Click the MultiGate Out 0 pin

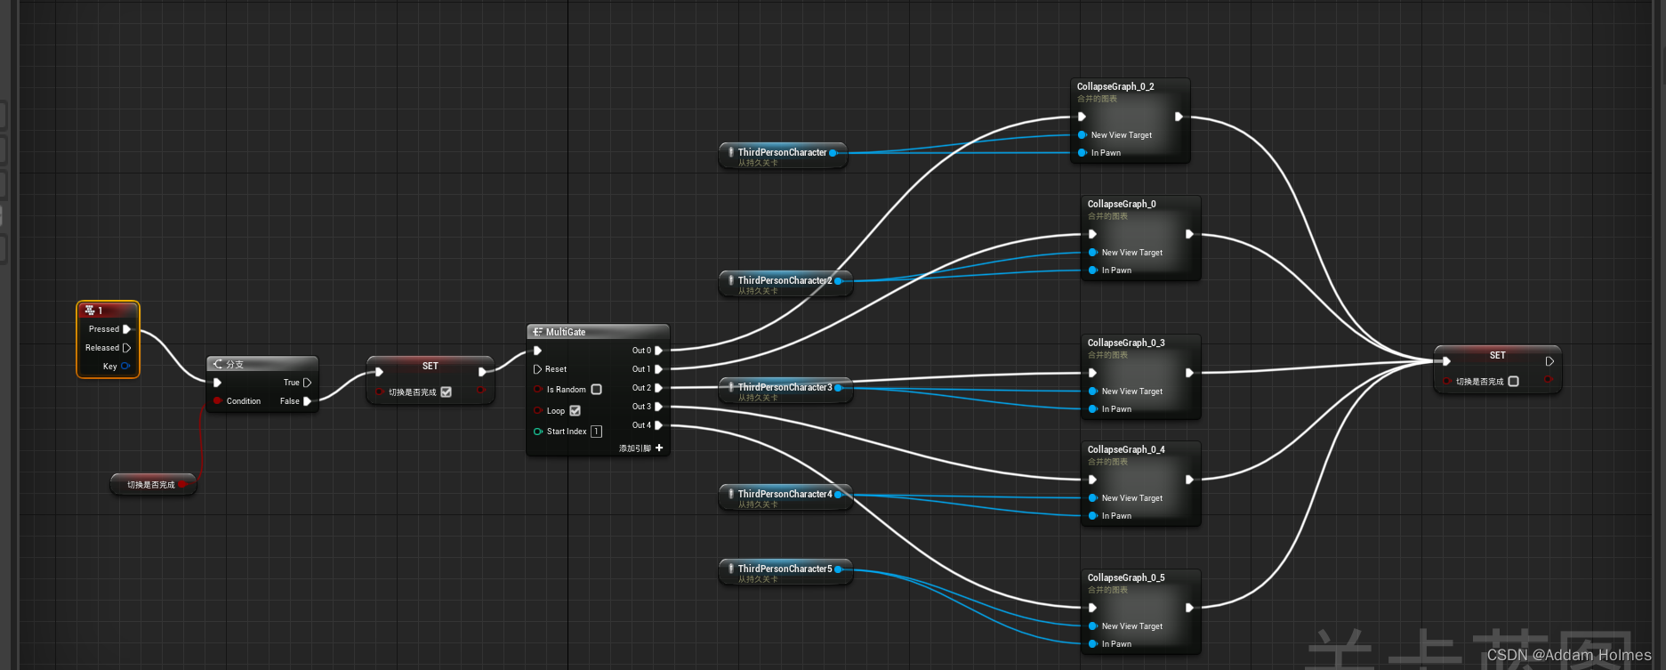(659, 351)
